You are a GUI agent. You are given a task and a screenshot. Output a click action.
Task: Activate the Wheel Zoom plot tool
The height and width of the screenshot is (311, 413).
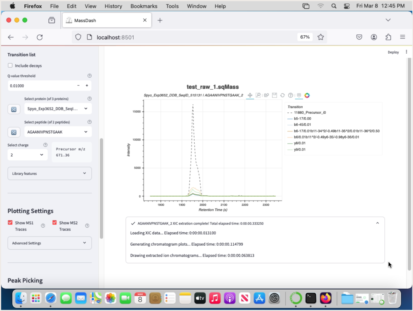[x=266, y=95]
